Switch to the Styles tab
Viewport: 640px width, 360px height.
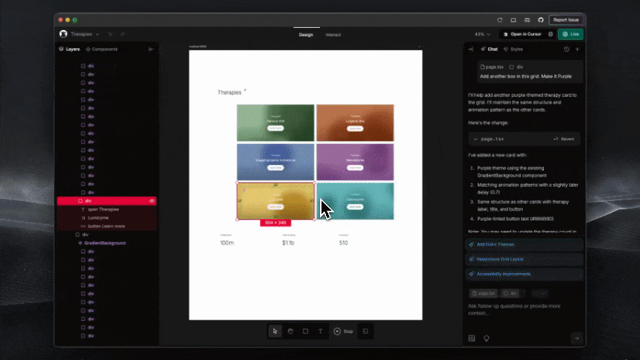(513, 49)
